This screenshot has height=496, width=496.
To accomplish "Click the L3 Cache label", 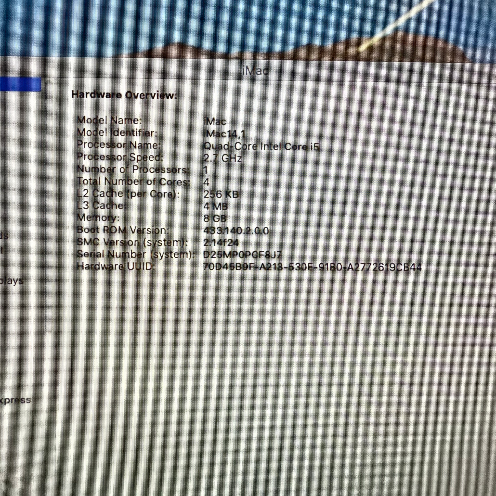I will click(x=102, y=205).
